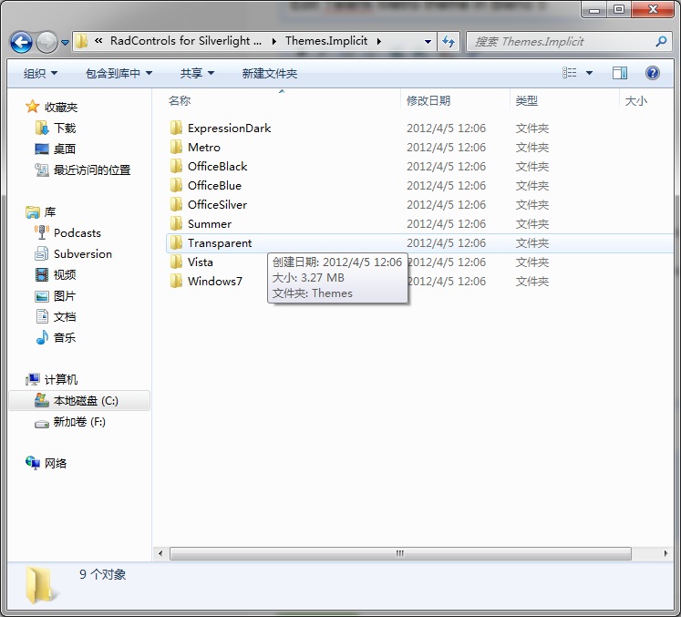Click the horizontal scrollbar thumb
The height and width of the screenshot is (617, 681).
pyautogui.click(x=400, y=553)
